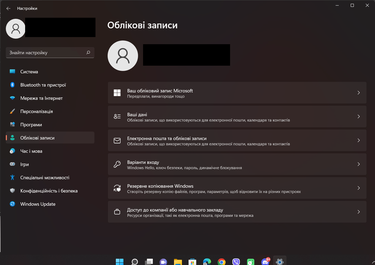Click the search magnifier in Знайти настройку box
Image resolution: width=375 pixels, height=265 pixels.
(88, 52)
